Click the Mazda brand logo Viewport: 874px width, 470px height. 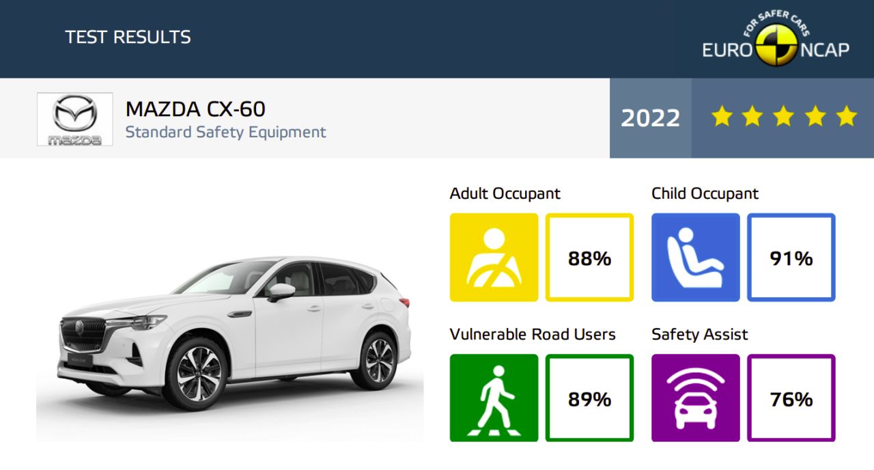click(75, 119)
